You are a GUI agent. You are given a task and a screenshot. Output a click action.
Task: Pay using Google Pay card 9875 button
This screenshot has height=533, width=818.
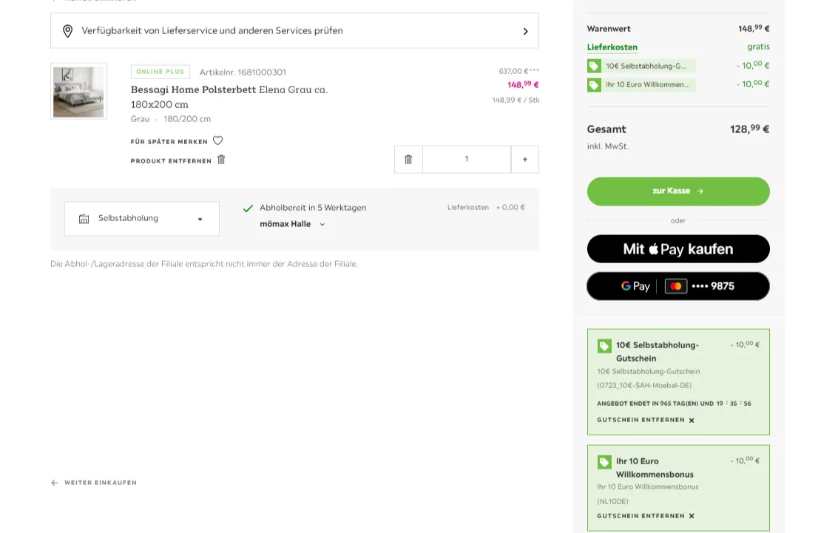678,286
